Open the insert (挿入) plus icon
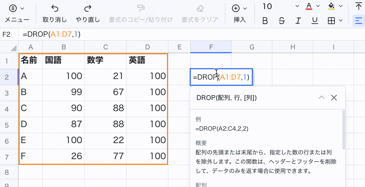This screenshot has width=365, height=187. pos(236,9)
